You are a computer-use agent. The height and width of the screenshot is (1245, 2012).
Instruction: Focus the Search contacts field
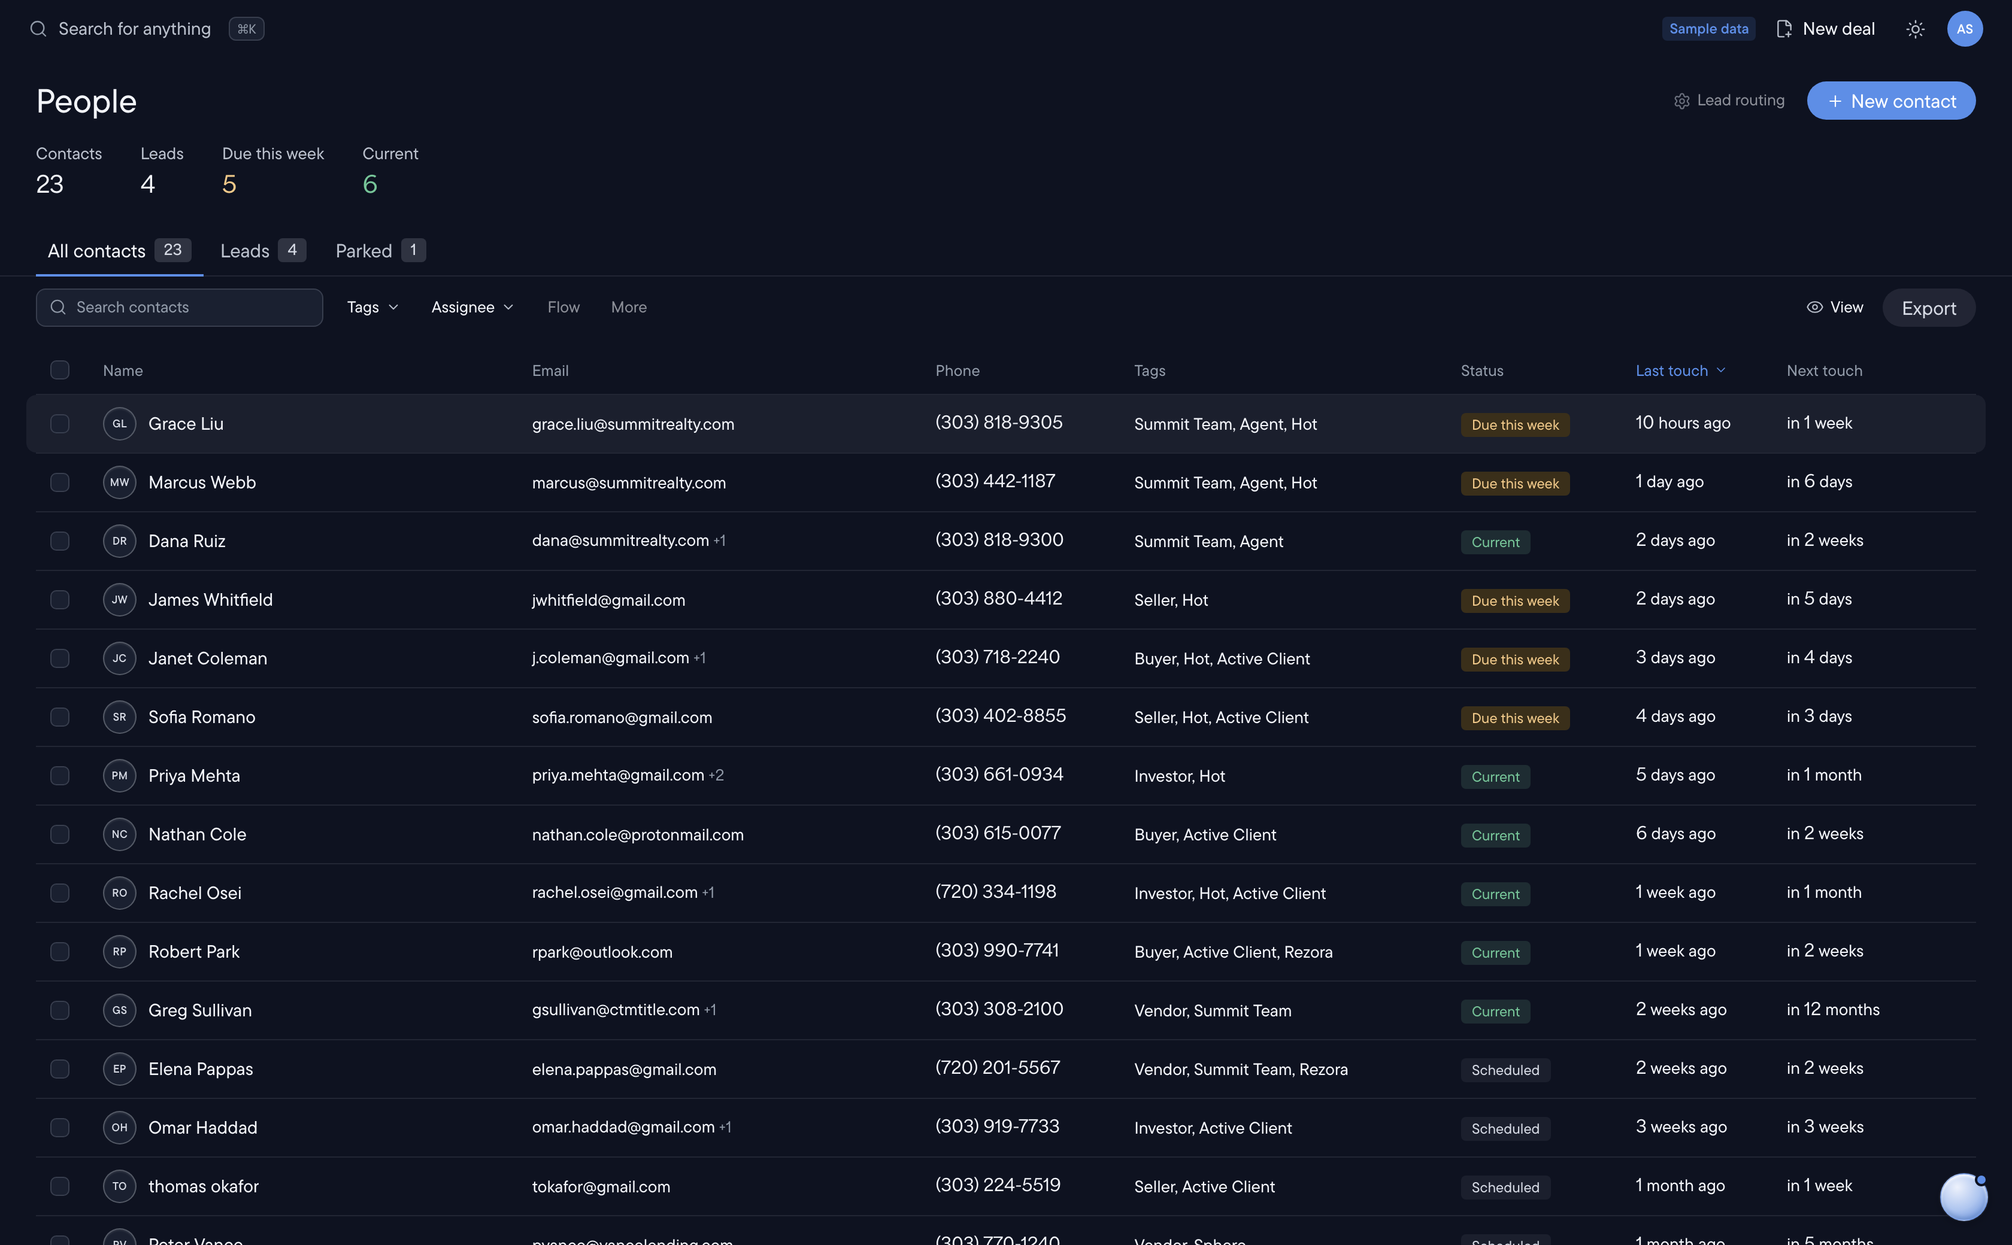pyautogui.click(x=180, y=307)
